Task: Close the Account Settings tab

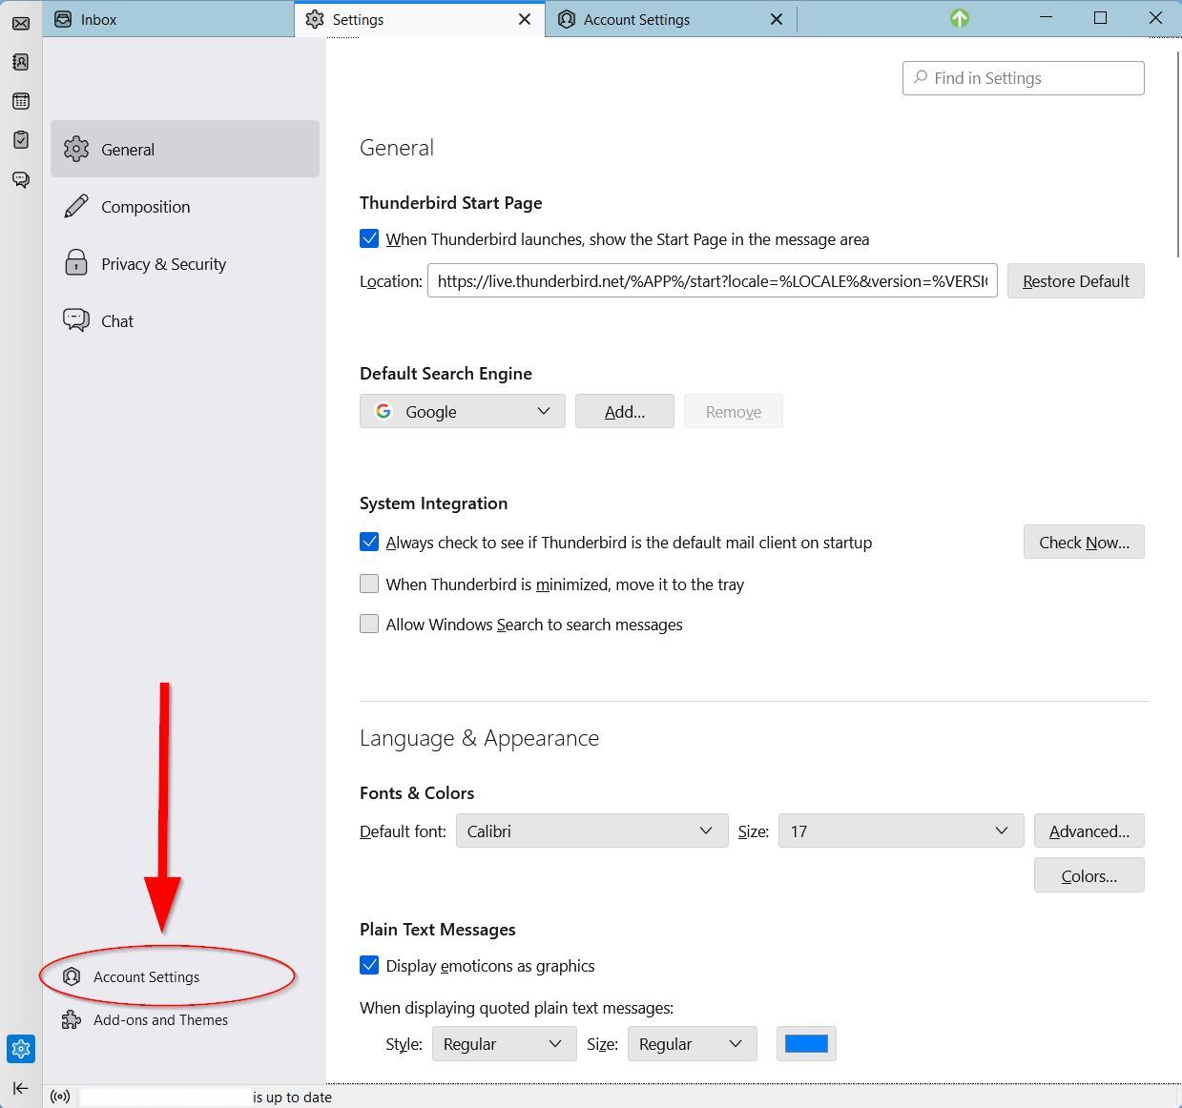Action: tap(777, 19)
